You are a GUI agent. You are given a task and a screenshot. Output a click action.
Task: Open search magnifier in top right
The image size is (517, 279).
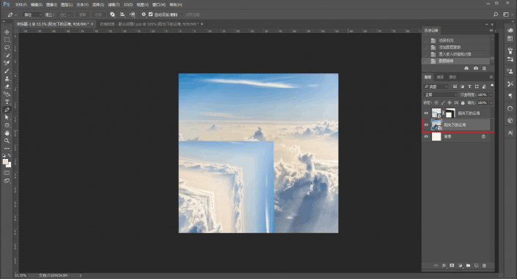496,15
